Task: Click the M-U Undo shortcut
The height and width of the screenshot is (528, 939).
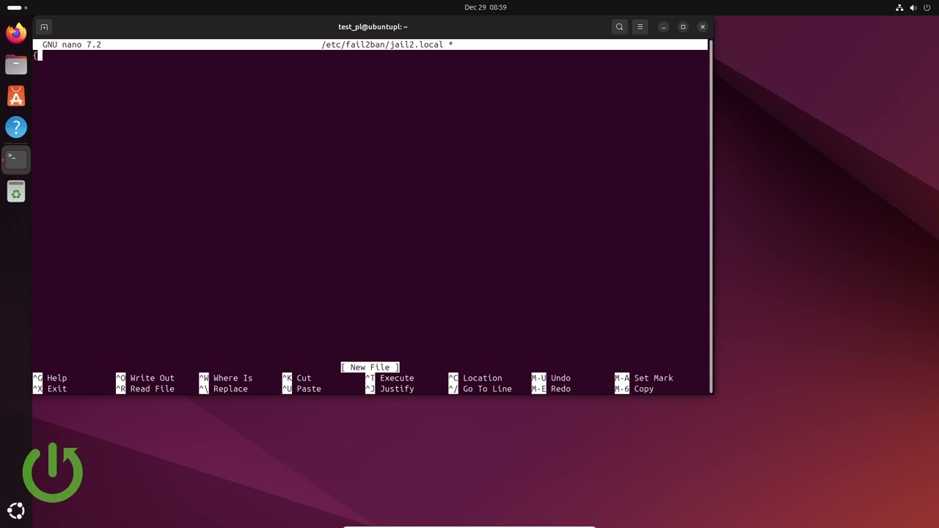Action: [551, 378]
